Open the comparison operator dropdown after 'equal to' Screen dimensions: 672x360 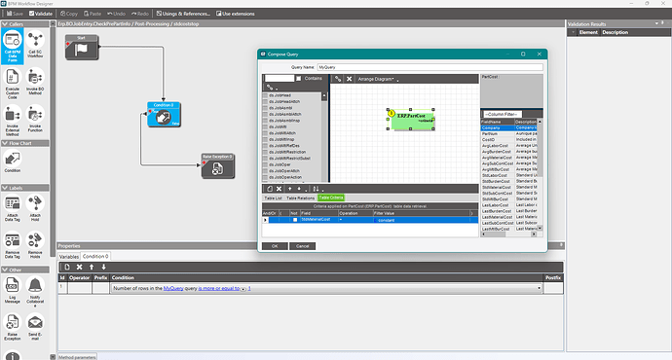click(243, 289)
